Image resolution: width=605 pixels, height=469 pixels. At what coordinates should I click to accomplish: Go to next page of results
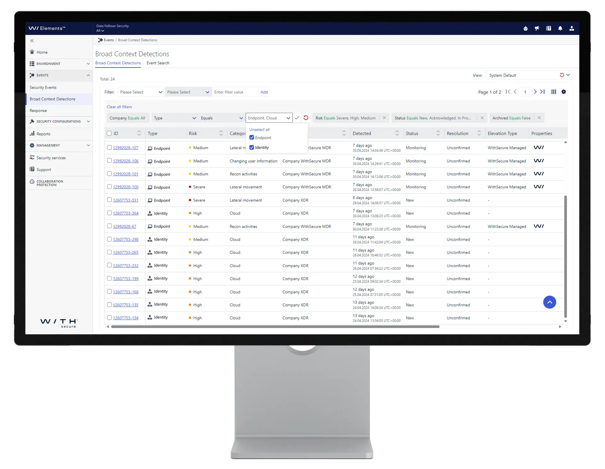click(x=535, y=92)
